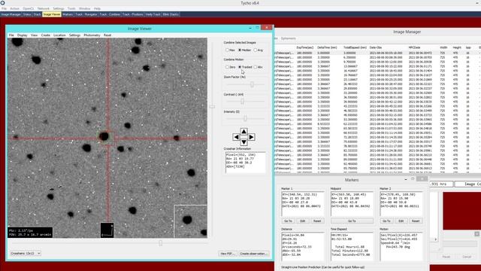Viewport: 481px width, 271px height.
Task: Click Reset under Marker 1
Action: (x=317, y=221)
